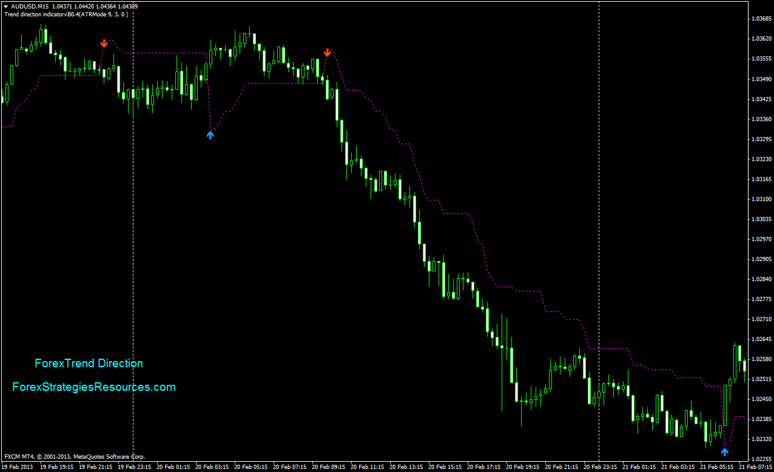The width and height of the screenshot is (774, 472).
Task: Click the 20 Feb 11:15 time label
Action: coord(368,467)
